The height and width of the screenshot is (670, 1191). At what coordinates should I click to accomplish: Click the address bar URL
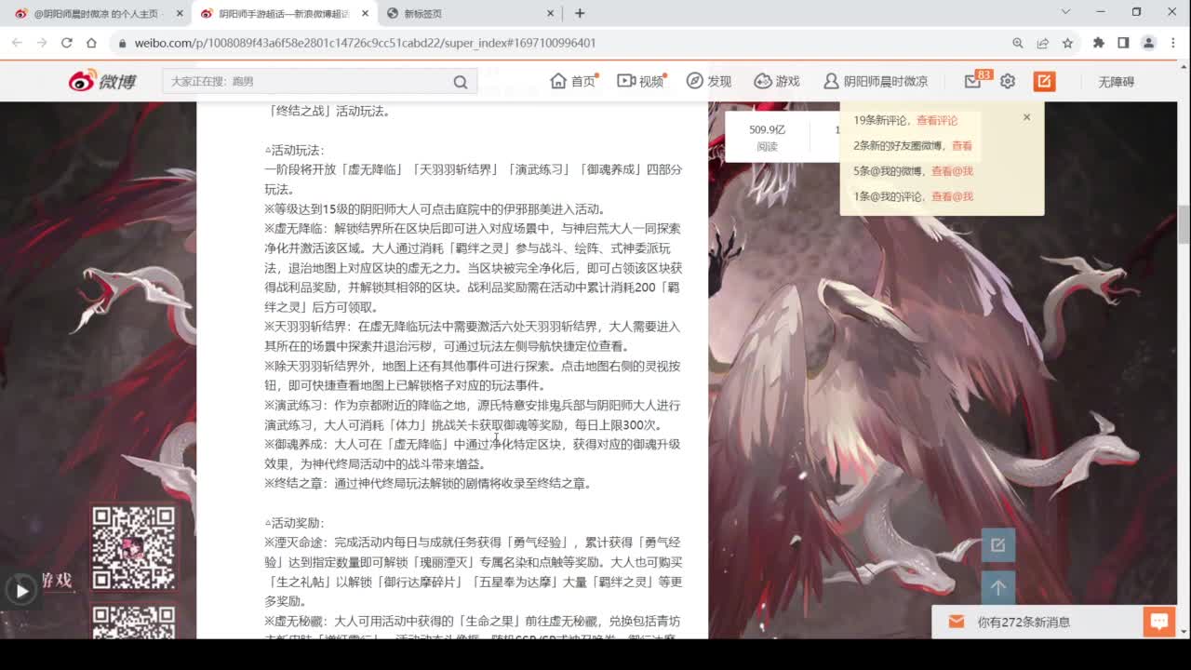365,43
